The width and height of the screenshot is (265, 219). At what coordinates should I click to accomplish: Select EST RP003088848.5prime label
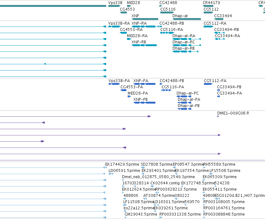pos(224,214)
